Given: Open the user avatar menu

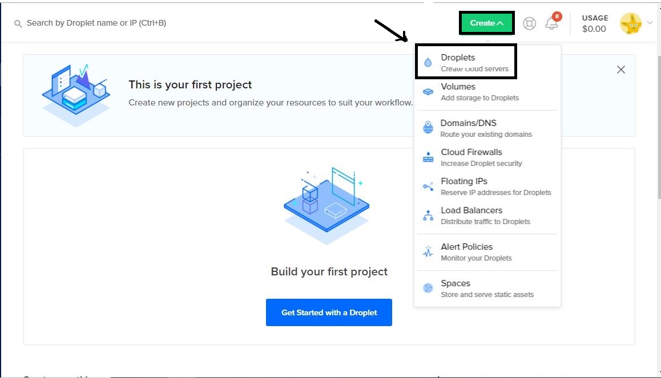Looking at the screenshot, I should 630,23.
